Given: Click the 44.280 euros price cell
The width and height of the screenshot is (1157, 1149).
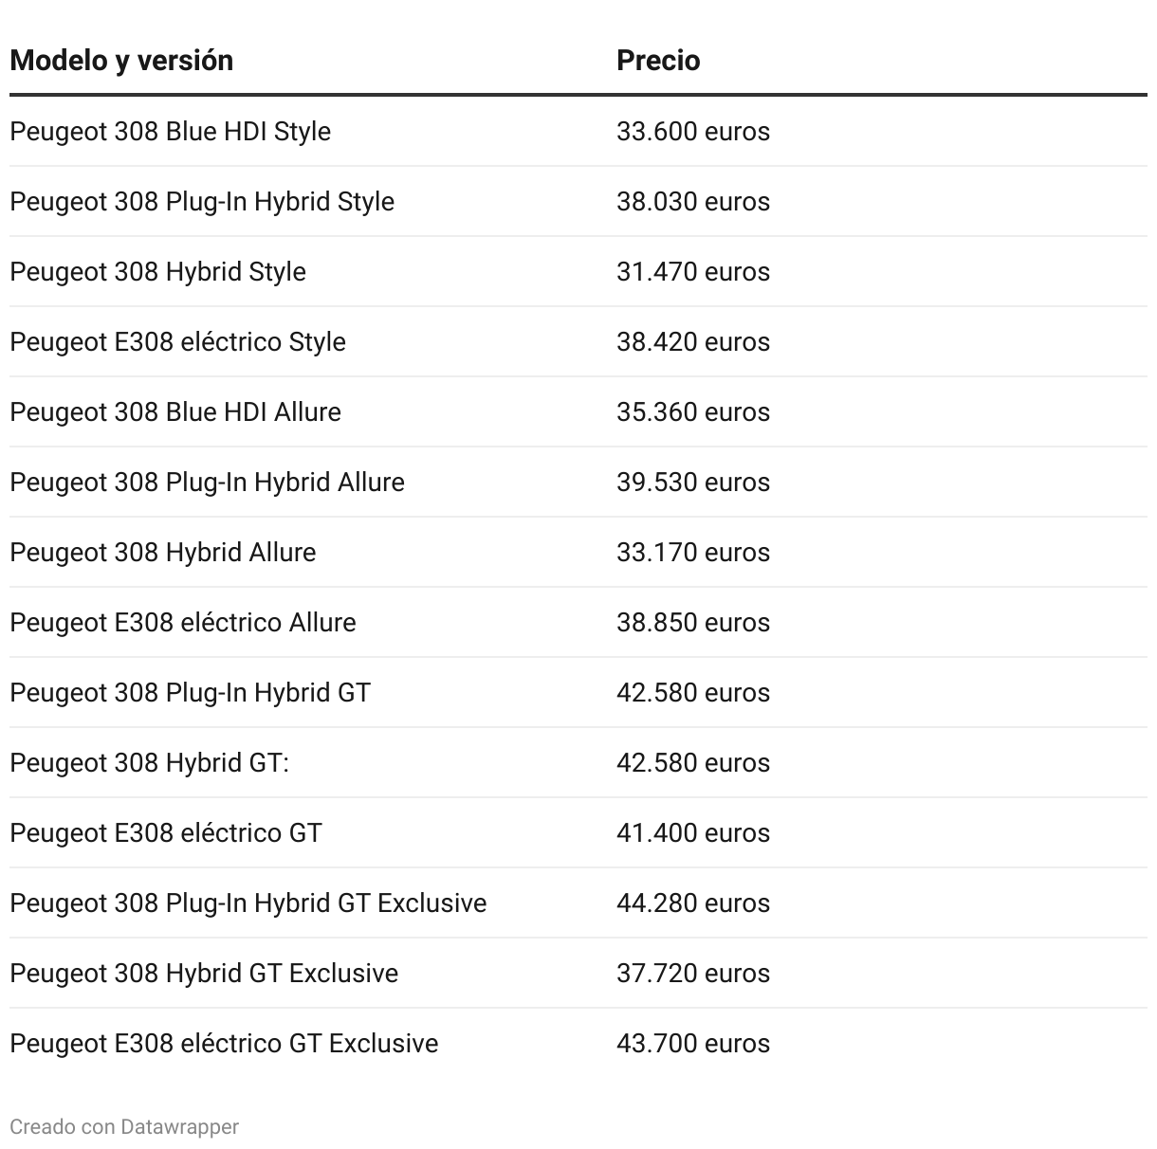Looking at the screenshot, I should coord(693,903).
